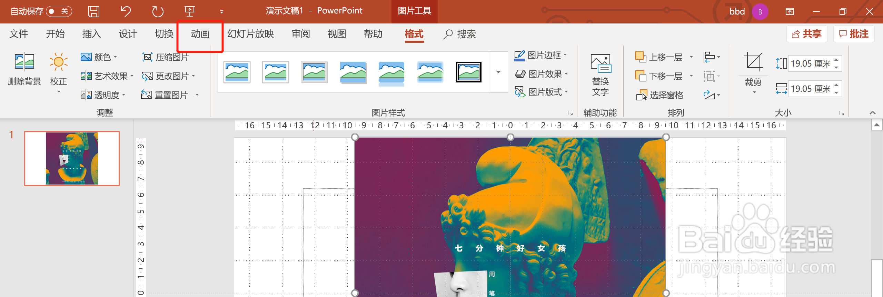Open the Rotate objects icon menu
Viewport: 883px width, 297px height.
point(712,95)
